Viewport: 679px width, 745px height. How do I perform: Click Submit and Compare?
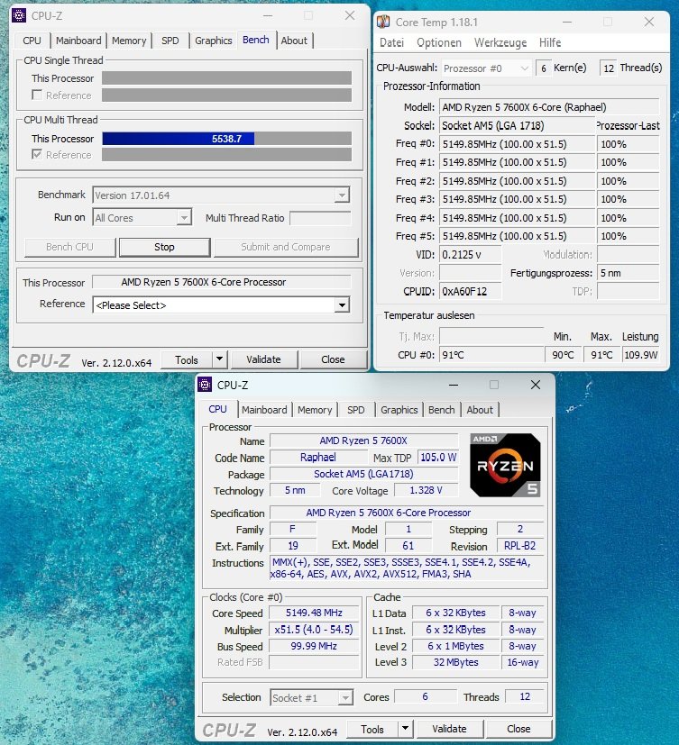pos(286,247)
